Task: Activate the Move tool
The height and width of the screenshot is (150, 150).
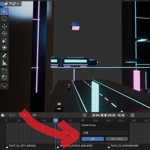Action: (x=4, y=26)
